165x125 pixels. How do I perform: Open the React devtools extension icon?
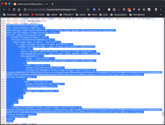click(x=139, y=10)
